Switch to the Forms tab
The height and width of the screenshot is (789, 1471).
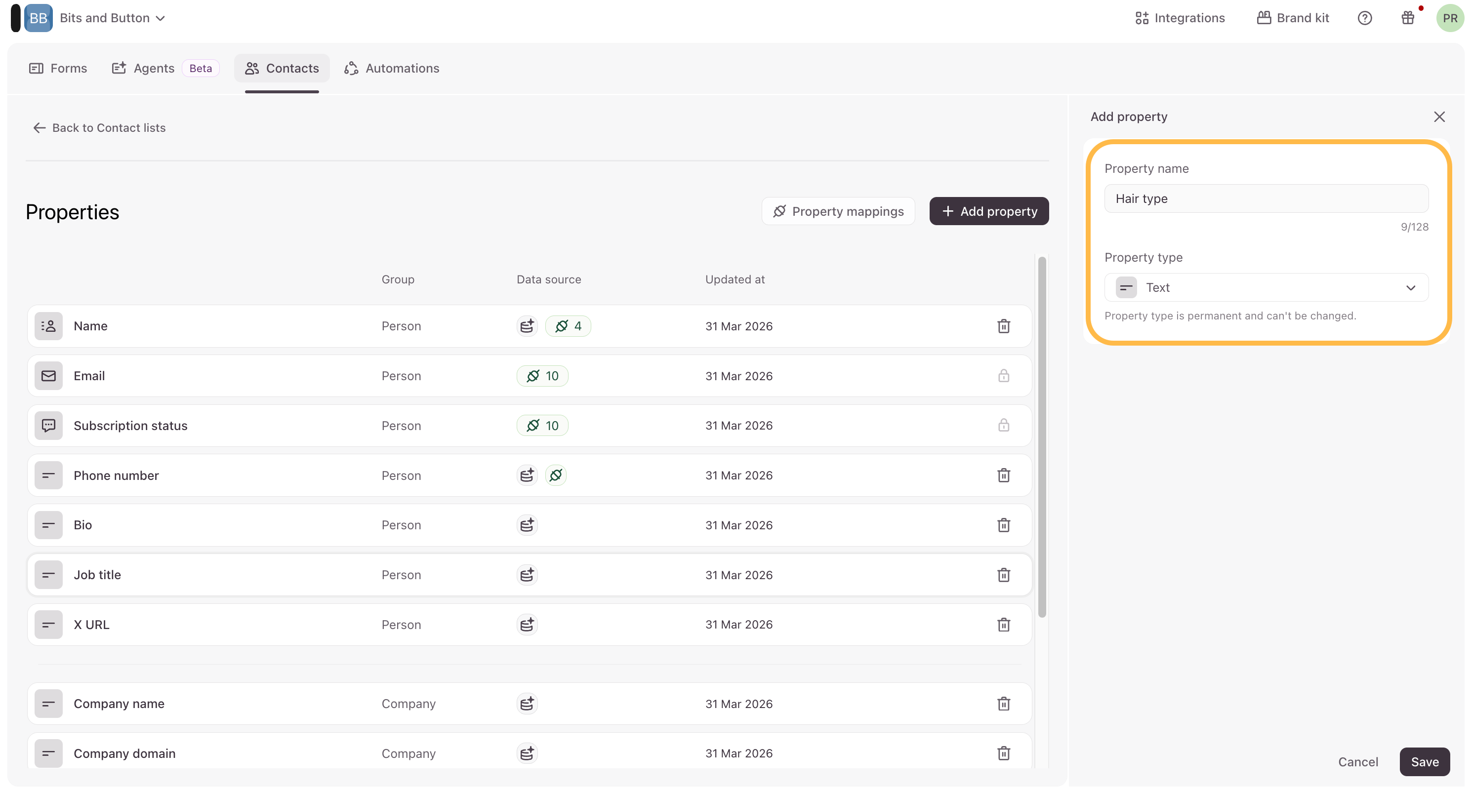click(x=58, y=68)
